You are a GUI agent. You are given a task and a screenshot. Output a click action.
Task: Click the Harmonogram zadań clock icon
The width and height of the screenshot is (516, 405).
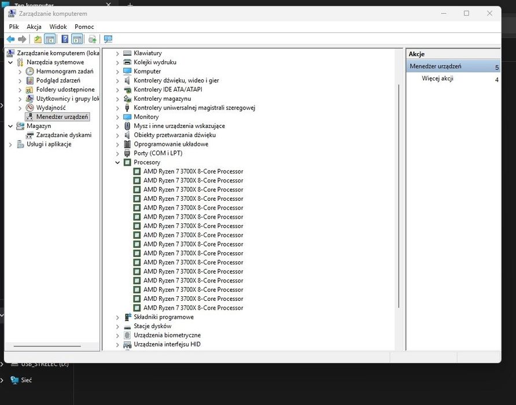click(x=30, y=71)
